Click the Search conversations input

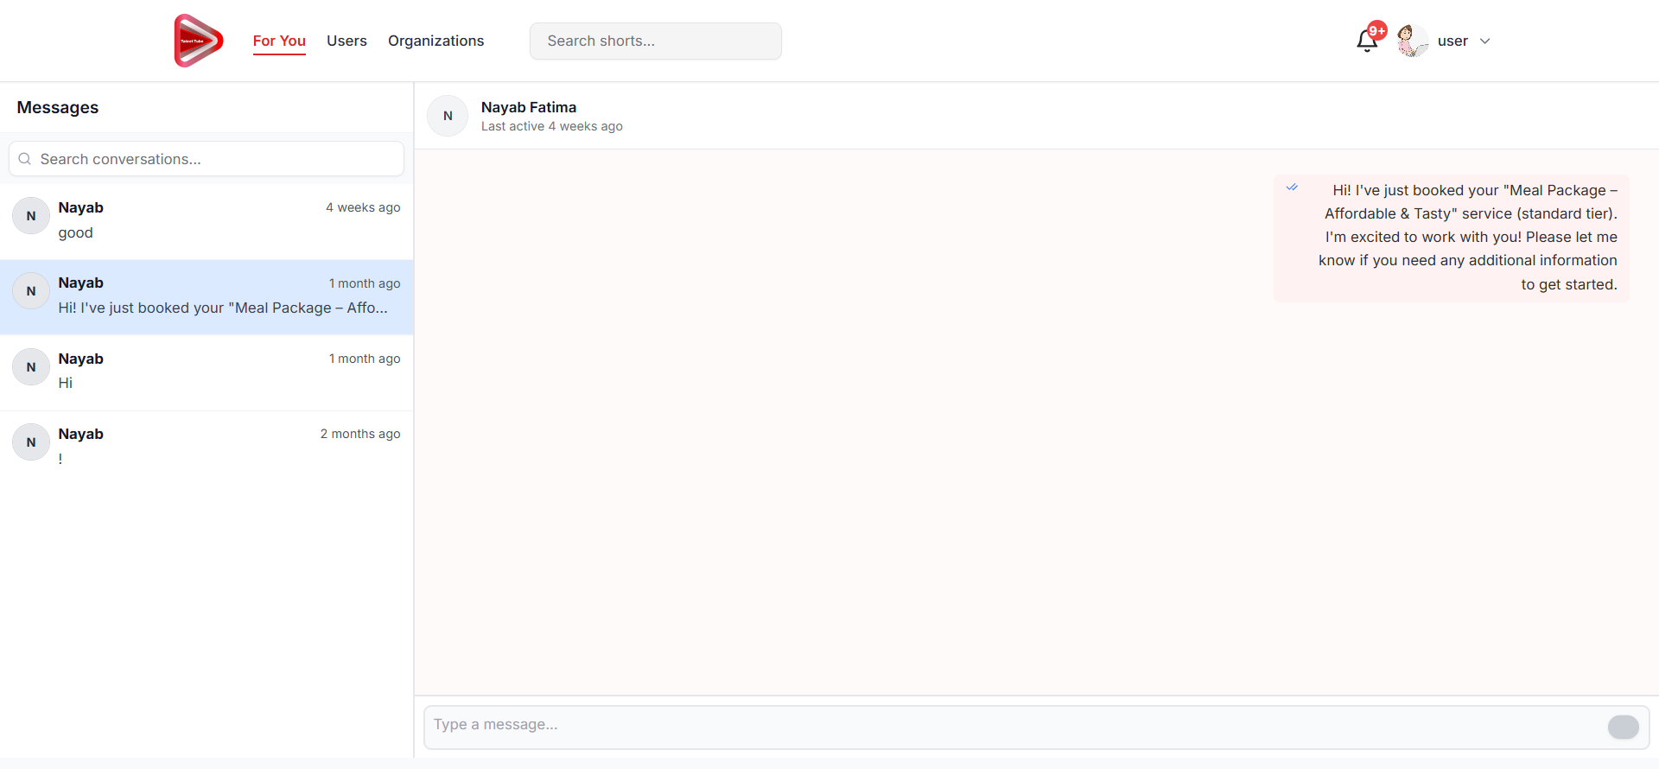(216, 159)
